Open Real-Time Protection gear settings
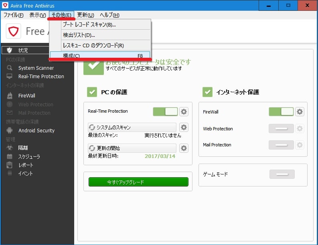 pos(184,111)
